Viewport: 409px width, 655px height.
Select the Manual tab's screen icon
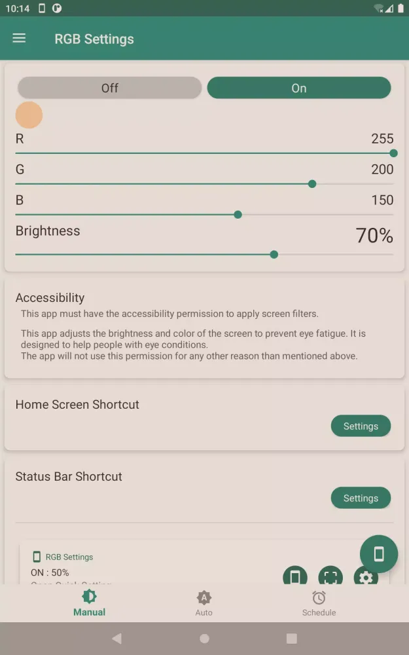[89, 597]
